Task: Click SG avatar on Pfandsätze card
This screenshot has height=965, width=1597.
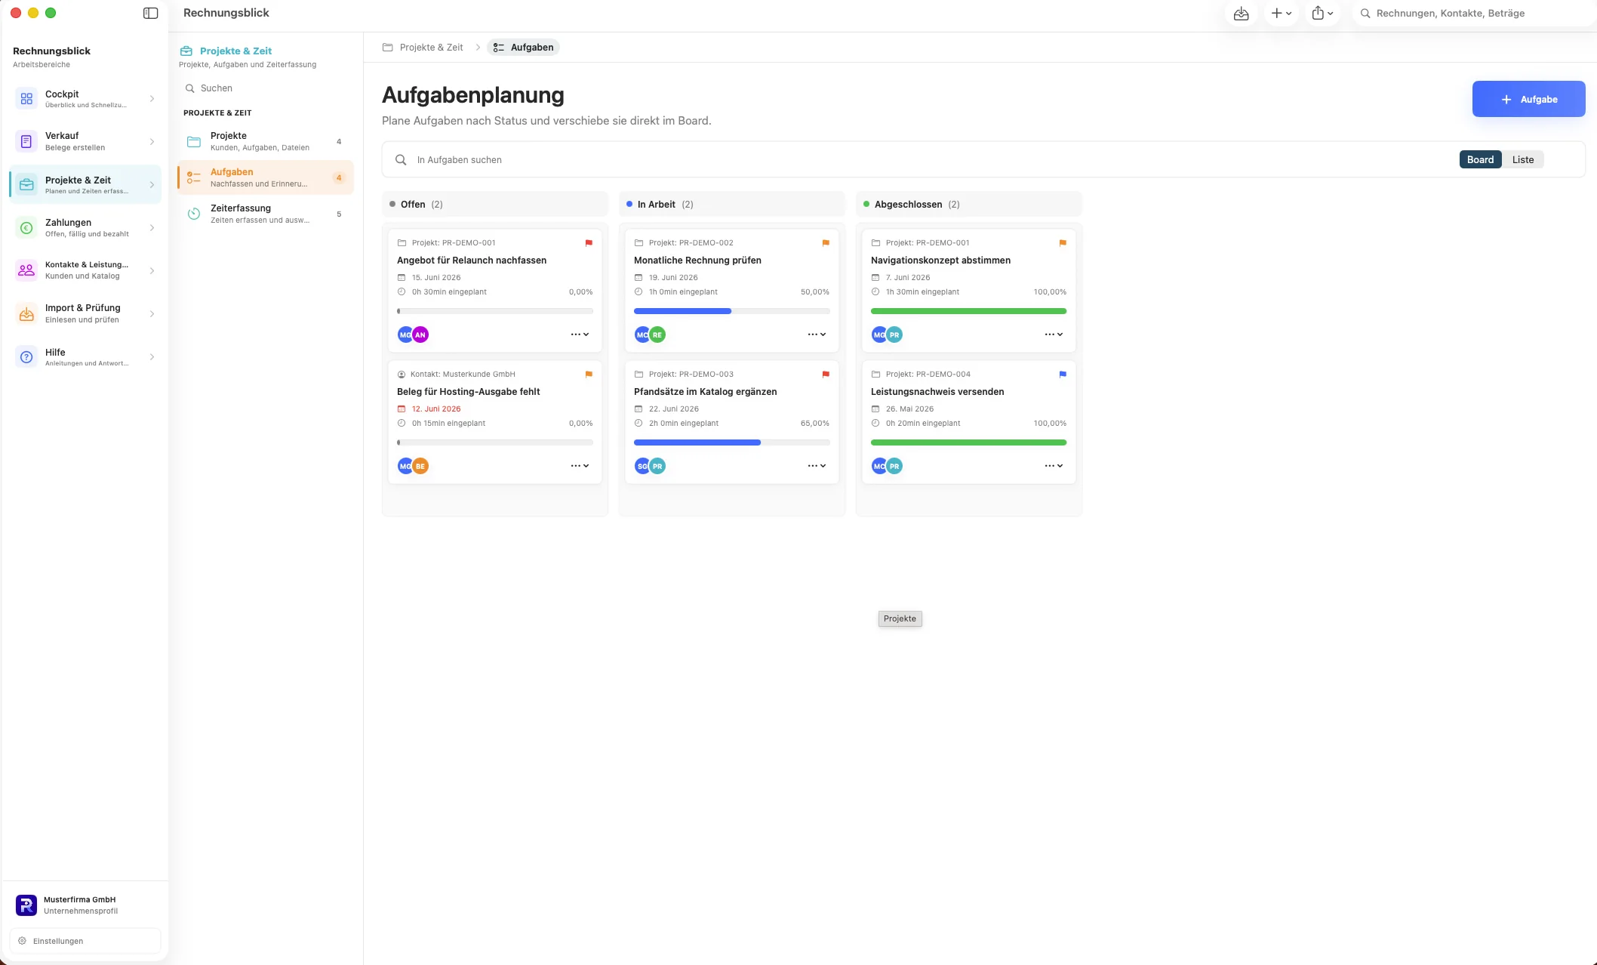Action: [x=642, y=466]
